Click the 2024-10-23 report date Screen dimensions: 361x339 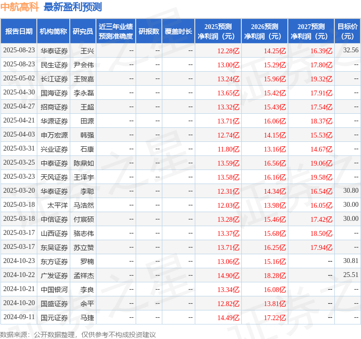(19, 261)
